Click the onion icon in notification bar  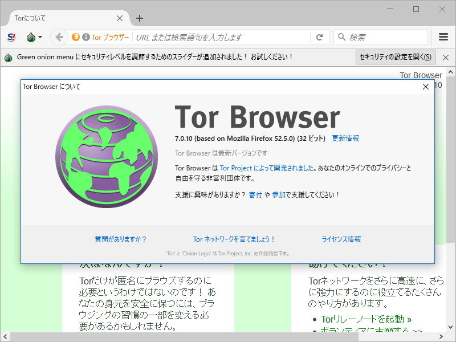pos(9,58)
